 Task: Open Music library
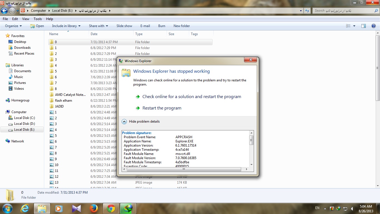[x=19, y=77]
